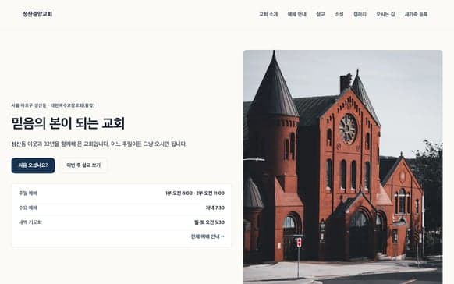Click the 월-토 오전 5:30 time
The image size is (454, 284).
pos(209,222)
